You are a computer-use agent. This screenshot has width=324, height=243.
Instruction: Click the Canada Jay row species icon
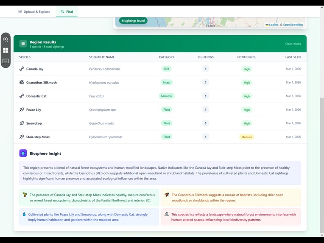[x=22, y=69]
